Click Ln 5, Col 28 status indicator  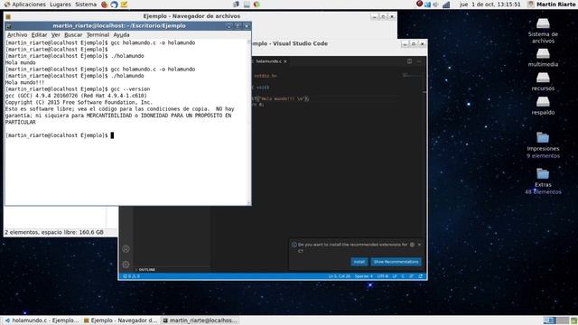click(x=340, y=276)
